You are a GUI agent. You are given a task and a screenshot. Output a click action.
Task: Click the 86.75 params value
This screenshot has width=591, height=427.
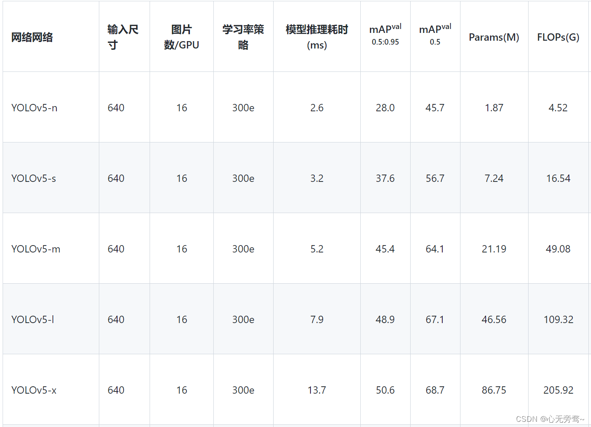[x=494, y=390]
